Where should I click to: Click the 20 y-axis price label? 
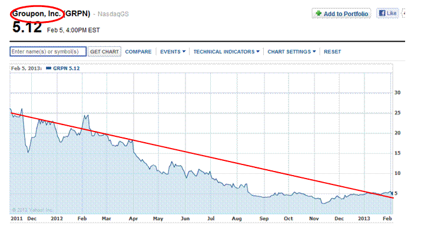tap(397, 133)
